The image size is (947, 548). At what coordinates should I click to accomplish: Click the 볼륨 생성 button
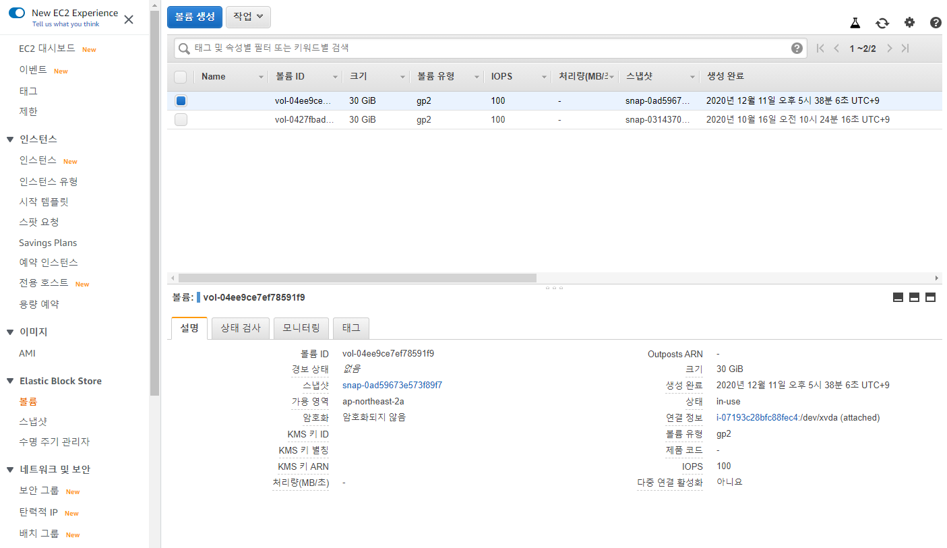click(x=195, y=17)
